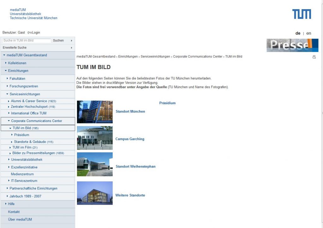Click the mediaTUM header text
Image resolution: width=323 pixels, height=228 pixels.
pos(18,10)
